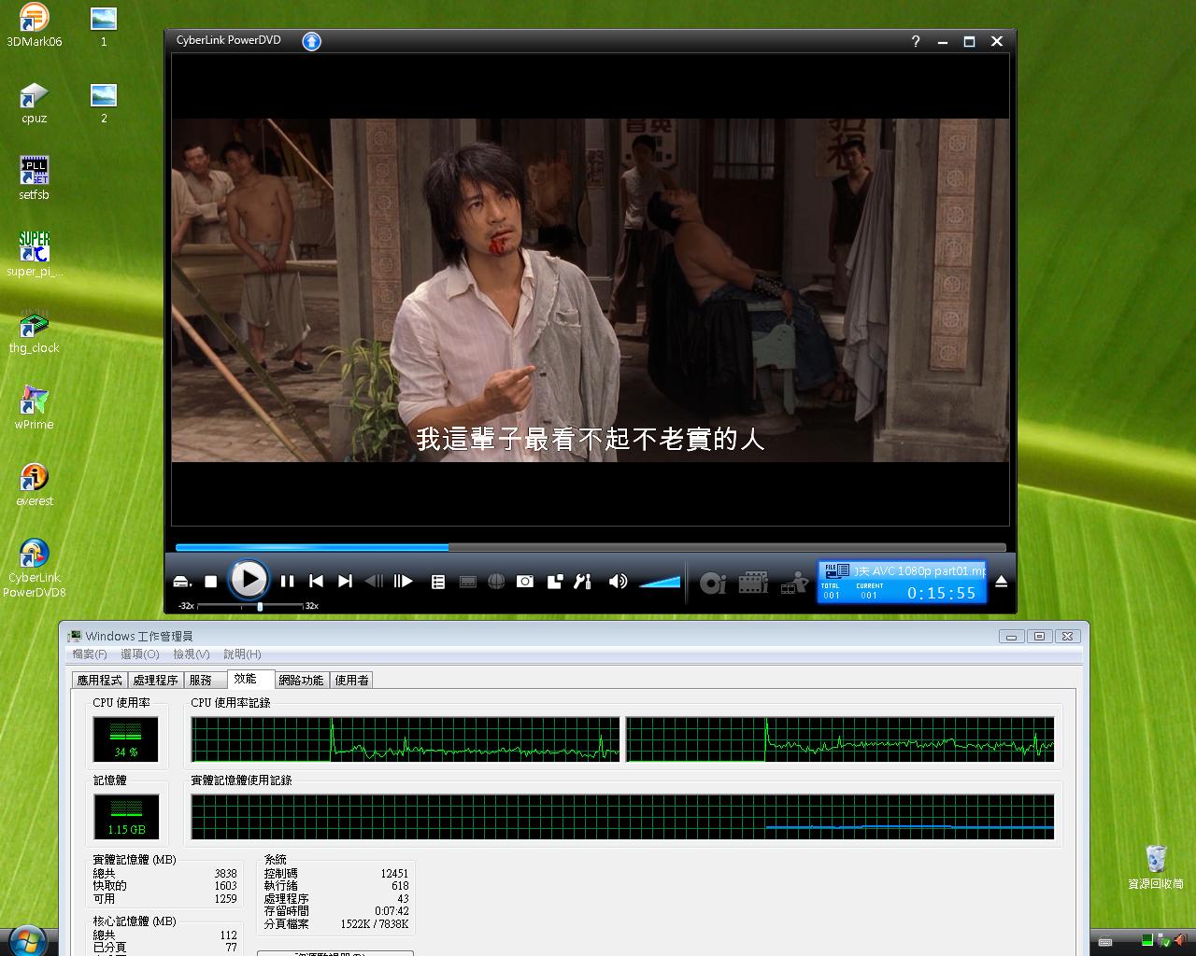Viewport: 1196px width, 956px height.
Task: Click the video picture in PowerDVD
Action: click(590, 289)
